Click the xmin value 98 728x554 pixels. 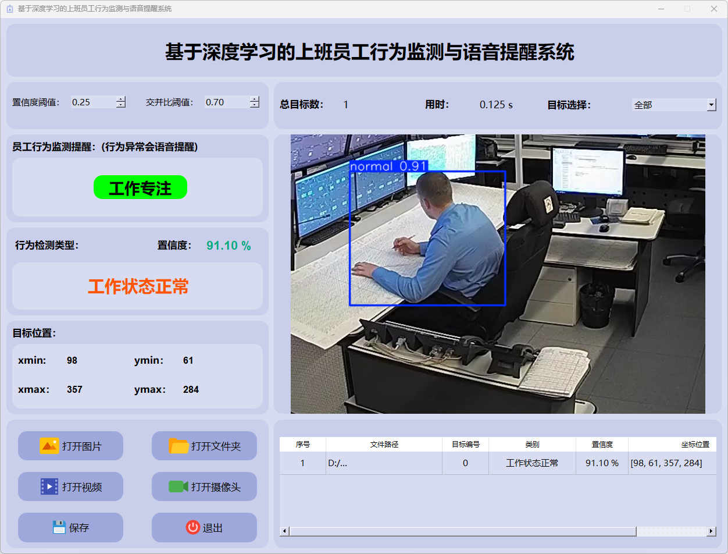point(72,361)
